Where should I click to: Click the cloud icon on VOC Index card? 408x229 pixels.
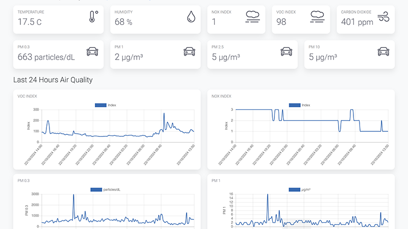[x=317, y=17]
